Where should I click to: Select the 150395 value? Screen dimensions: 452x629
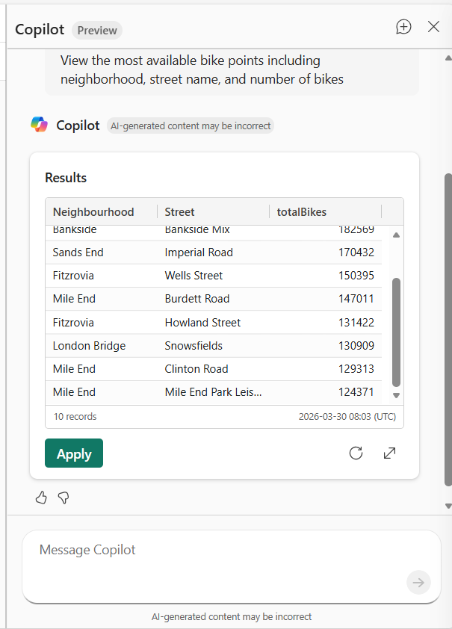click(x=356, y=276)
